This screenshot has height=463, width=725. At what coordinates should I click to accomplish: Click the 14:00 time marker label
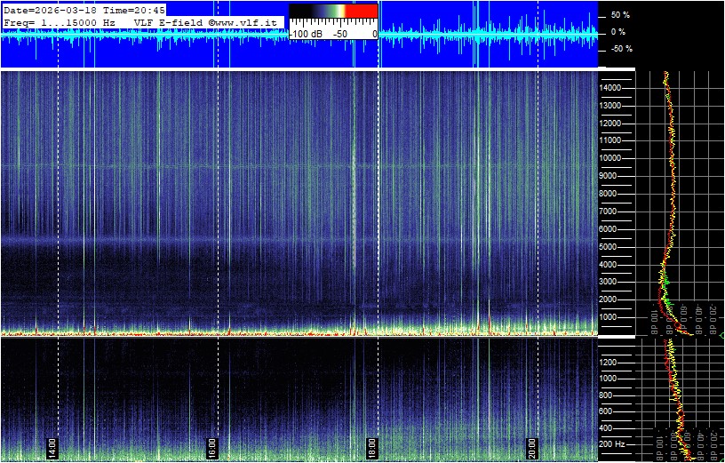[x=52, y=448]
